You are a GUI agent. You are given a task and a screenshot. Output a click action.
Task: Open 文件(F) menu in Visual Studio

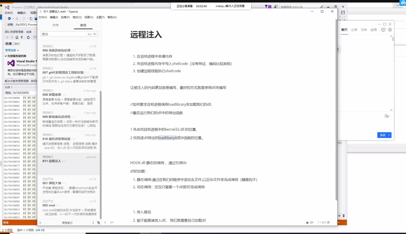tap(9, 13)
